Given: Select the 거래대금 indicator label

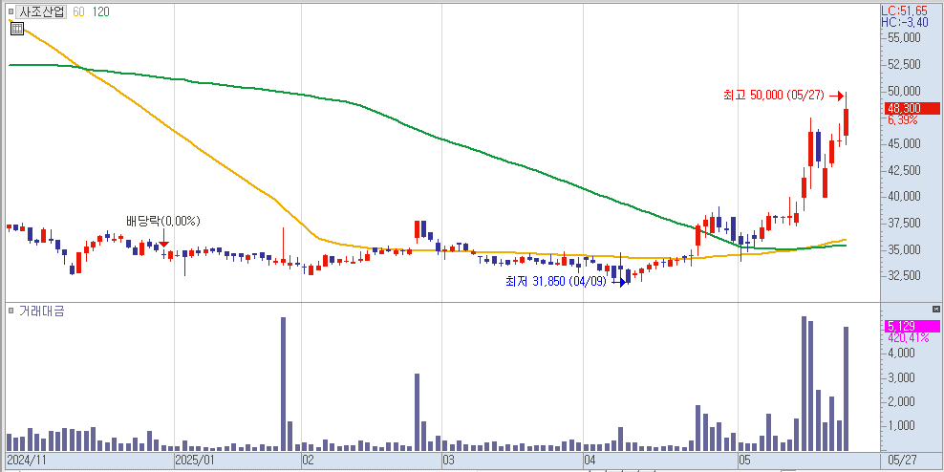Looking at the screenshot, I should point(41,311).
